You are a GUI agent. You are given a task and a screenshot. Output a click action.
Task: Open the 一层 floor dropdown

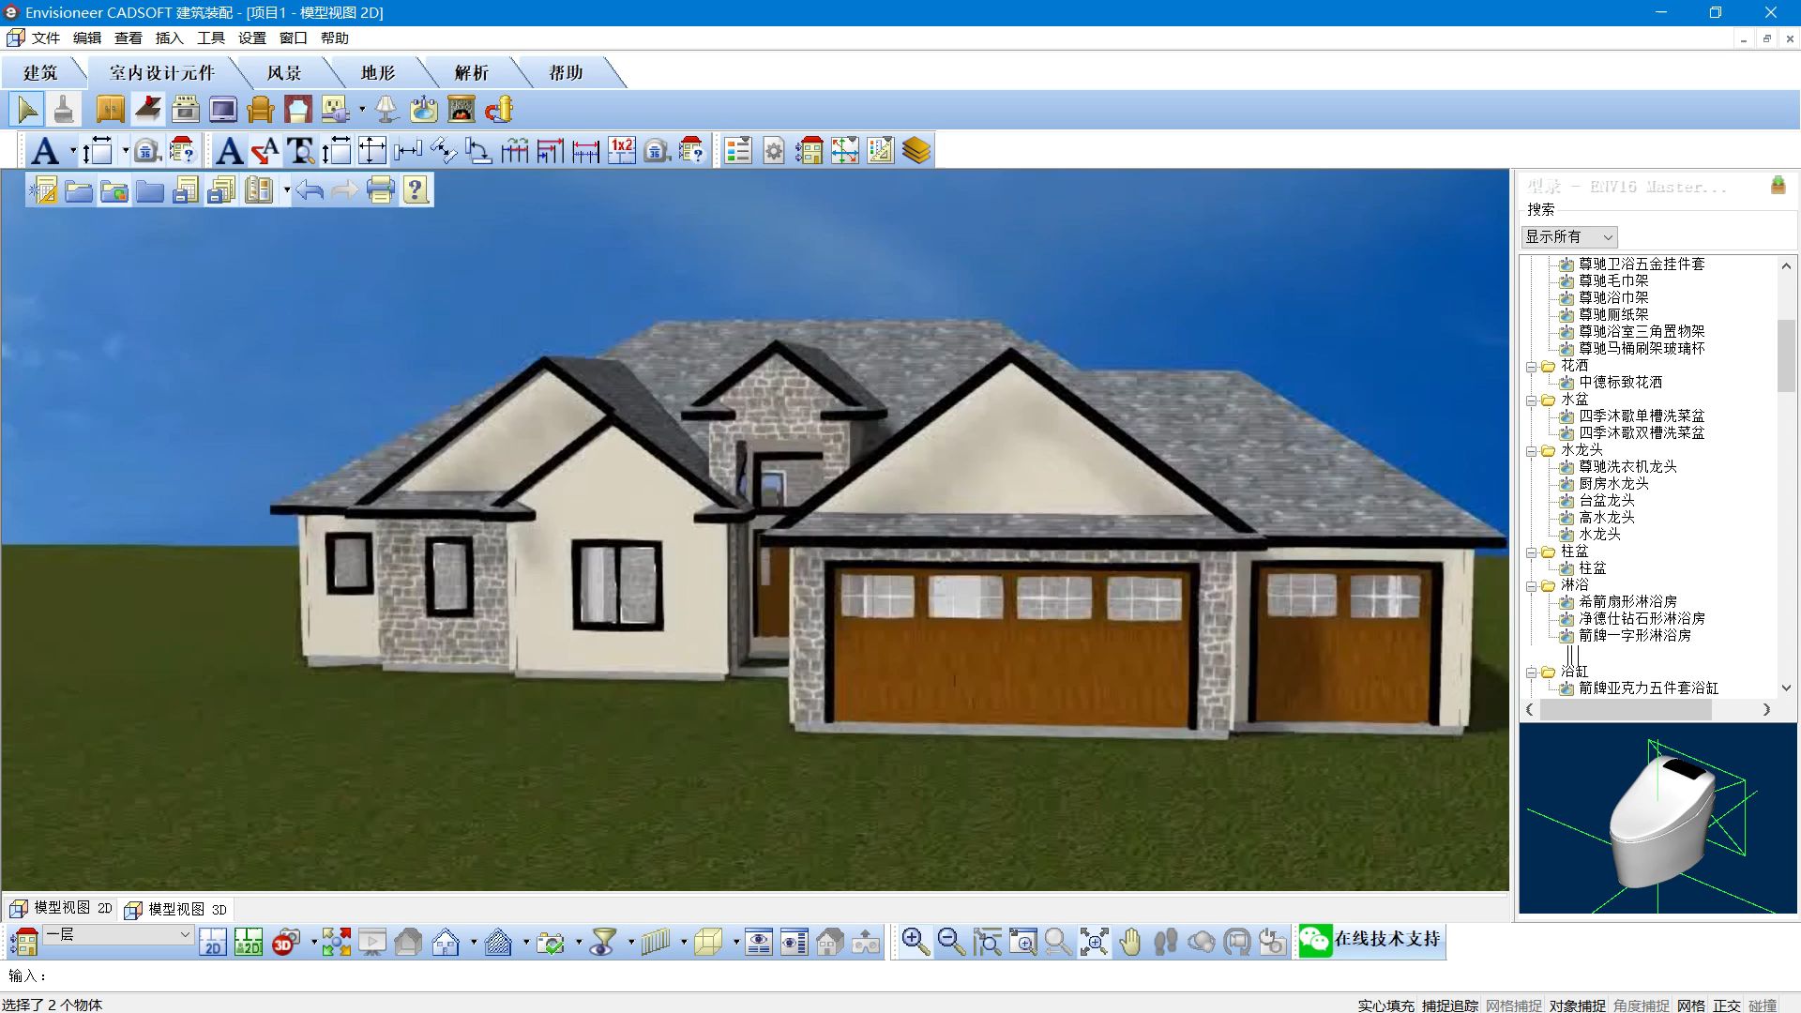tap(185, 934)
